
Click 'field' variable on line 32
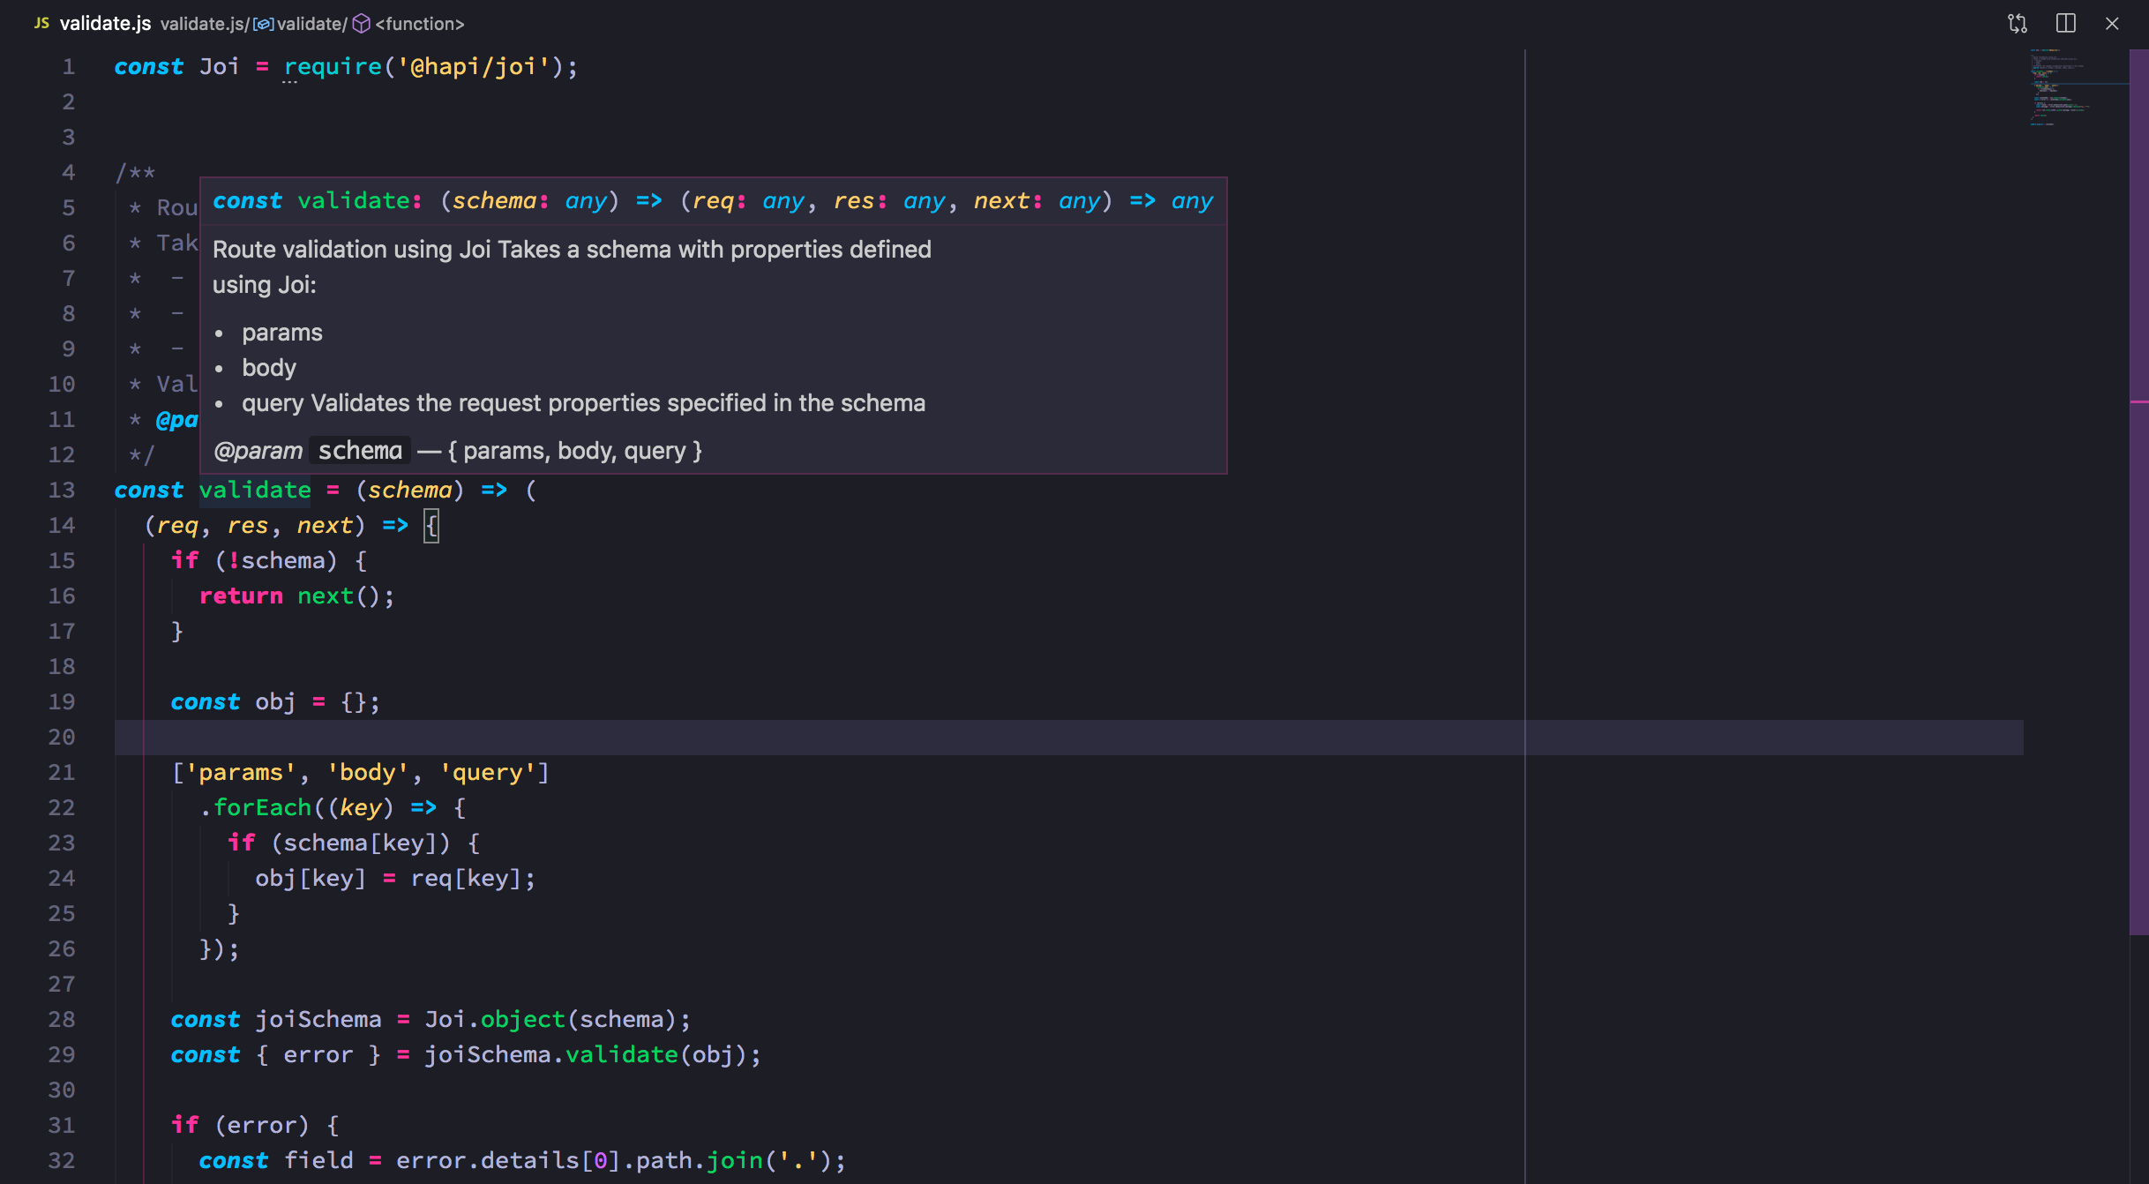tap(318, 1161)
